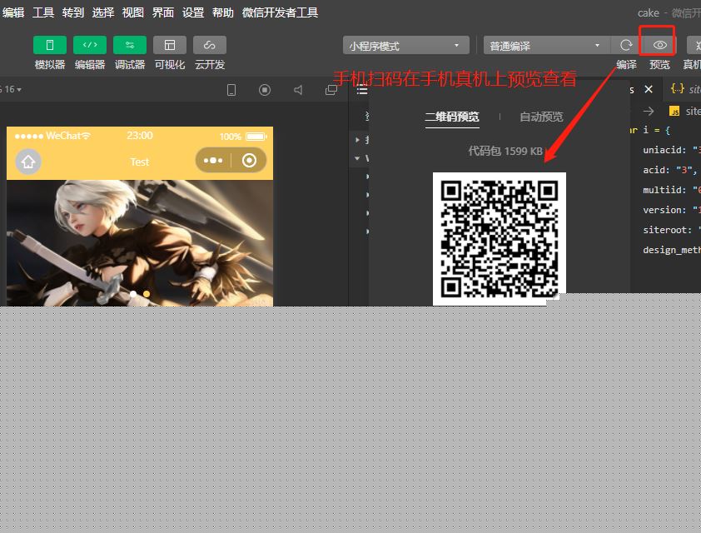Toggle the 调试器 debugger panel button

click(x=130, y=45)
